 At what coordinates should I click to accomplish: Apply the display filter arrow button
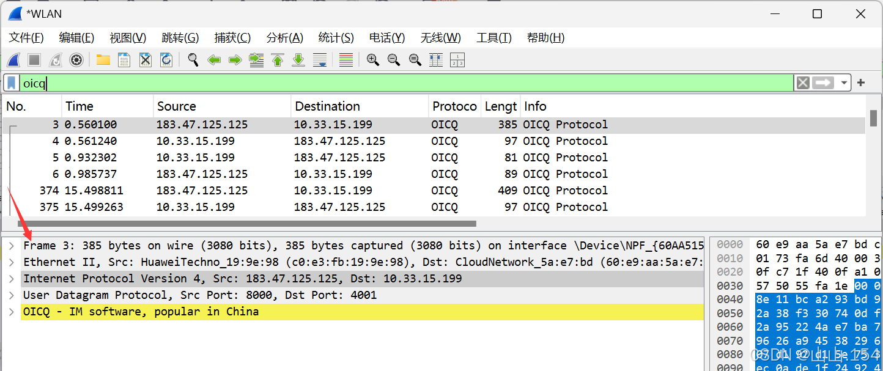click(823, 83)
